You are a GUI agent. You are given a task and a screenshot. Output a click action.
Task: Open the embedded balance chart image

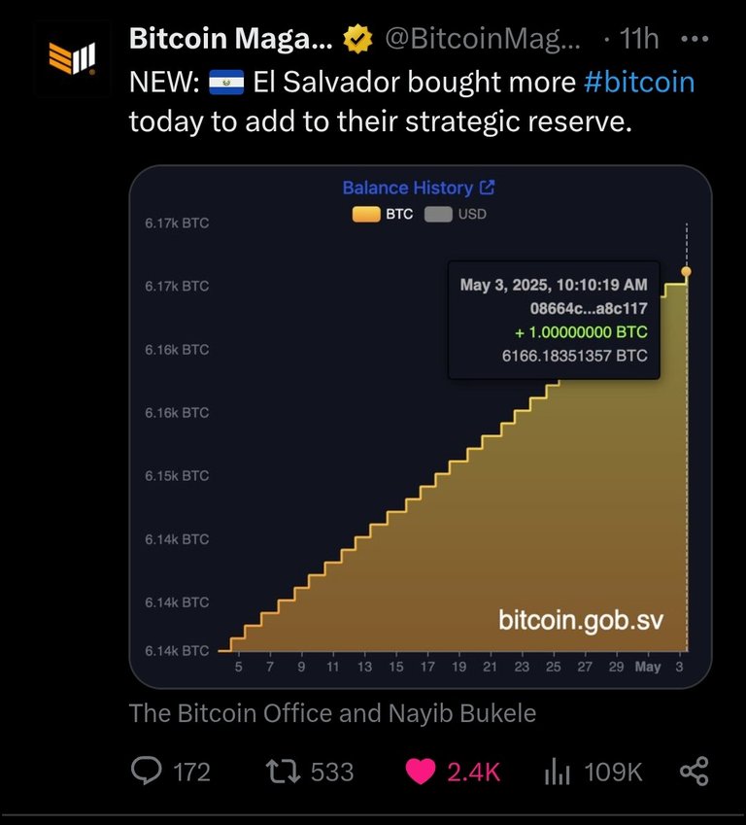(421, 427)
